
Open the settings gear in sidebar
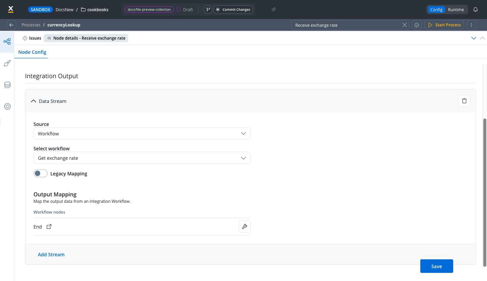[x=7, y=107]
